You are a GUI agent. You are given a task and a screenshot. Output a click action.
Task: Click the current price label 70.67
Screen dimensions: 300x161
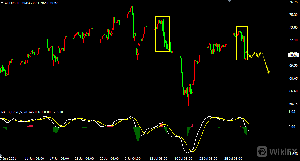point(293,55)
